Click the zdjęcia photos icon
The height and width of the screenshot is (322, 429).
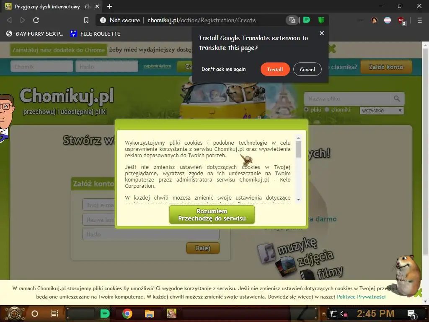coord(285,265)
